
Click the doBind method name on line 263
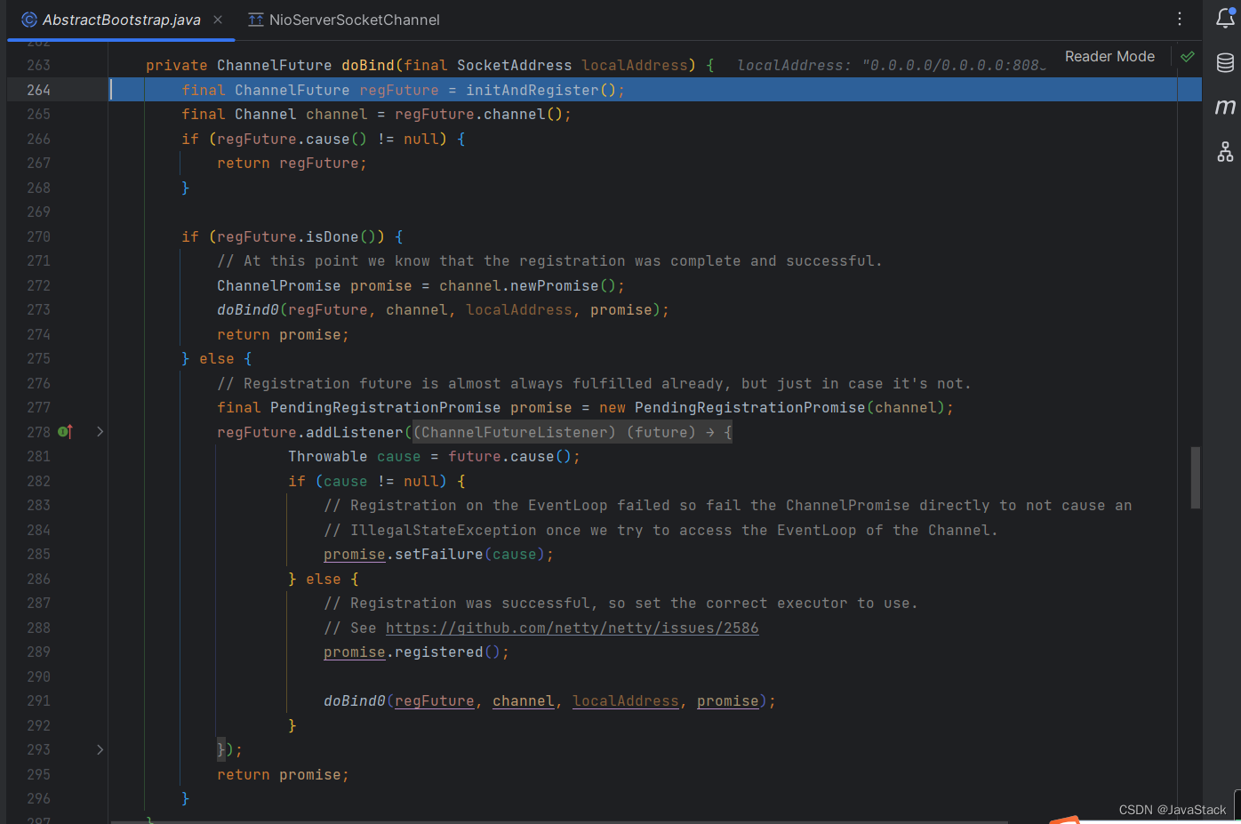pos(368,66)
